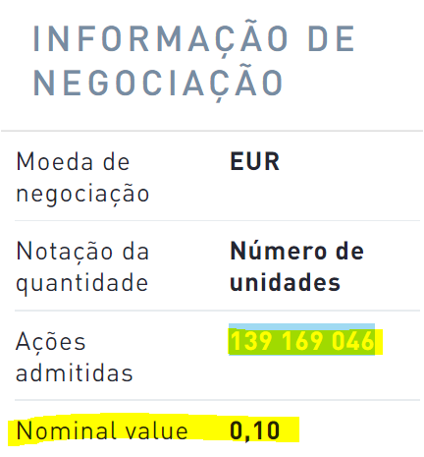Select the word INFORMAÇÃO in the heading

(x=160, y=38)
